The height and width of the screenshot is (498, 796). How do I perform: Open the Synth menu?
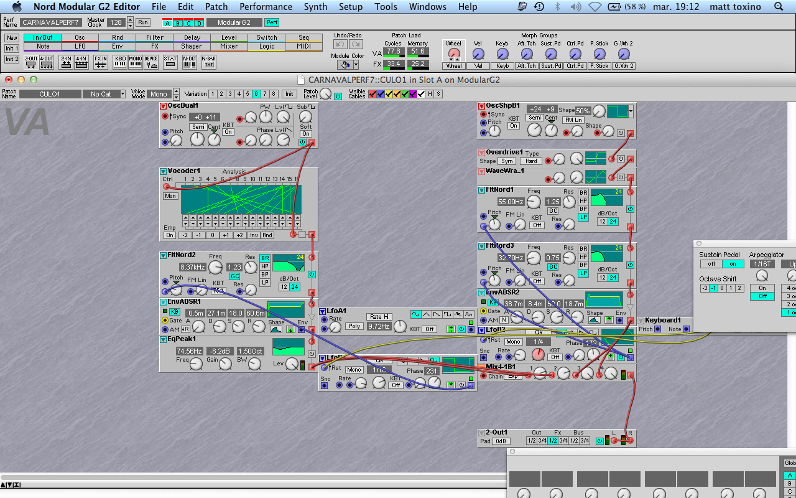click(315, 7)
